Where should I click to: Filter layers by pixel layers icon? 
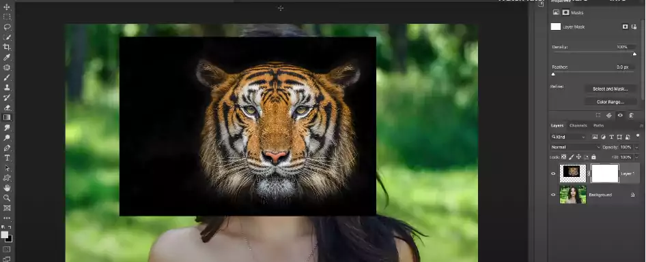click(595, 137)
